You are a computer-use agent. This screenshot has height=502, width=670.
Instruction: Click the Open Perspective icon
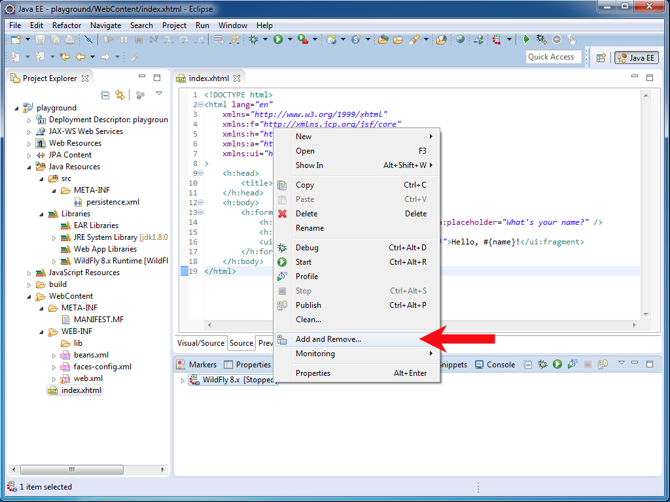(601, 58)
